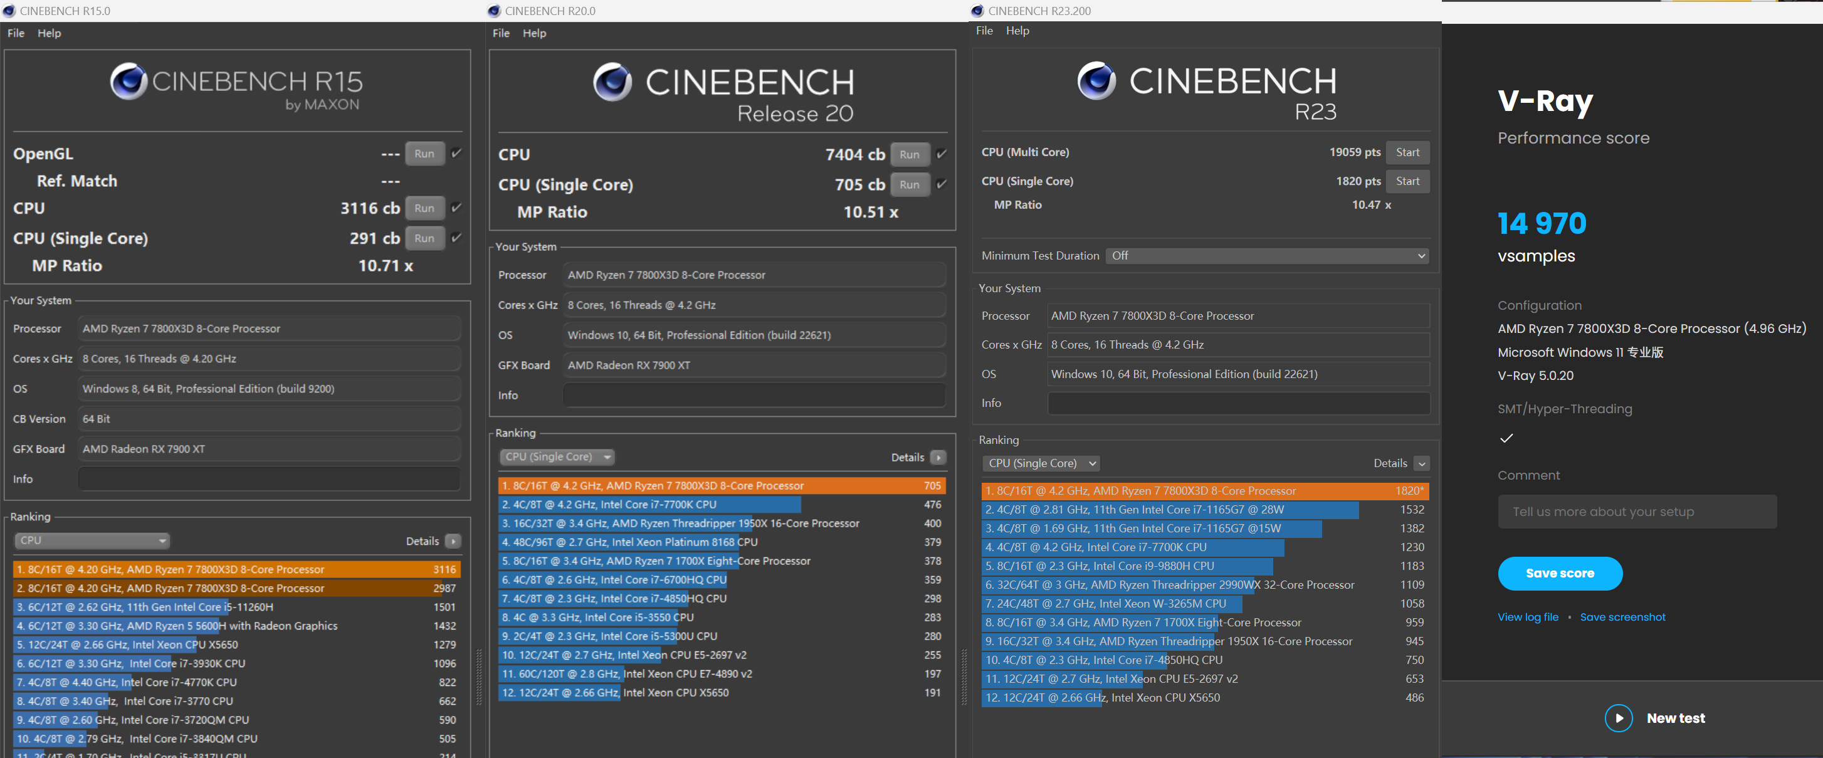Run the CPU (Single Core) test in R15
1823x758 pixels.
(424, 238)
